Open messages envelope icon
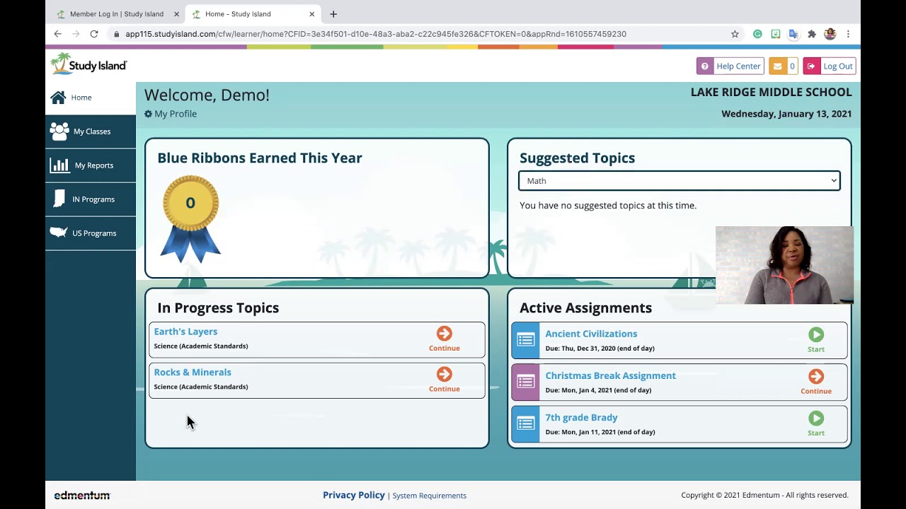Screen dimensions: 906x509 point(784,66)
